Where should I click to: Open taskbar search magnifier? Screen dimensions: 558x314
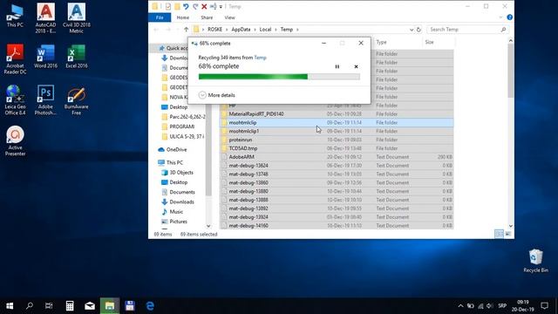(x=30, y=306)
